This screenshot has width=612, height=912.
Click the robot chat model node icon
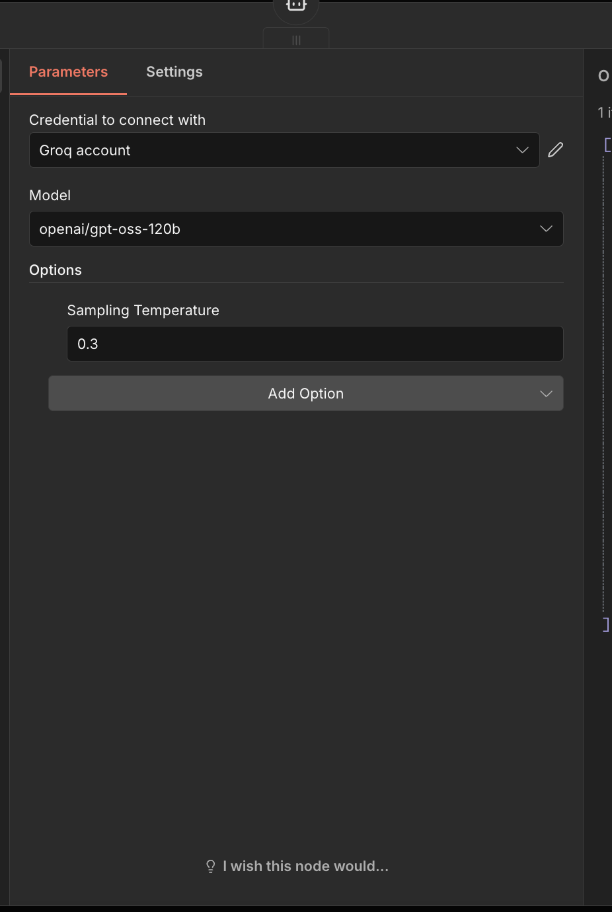(295, 5)
